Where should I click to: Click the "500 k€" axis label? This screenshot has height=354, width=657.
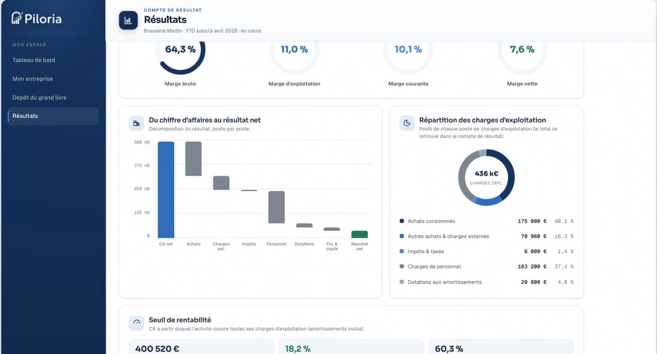(142, 142)
